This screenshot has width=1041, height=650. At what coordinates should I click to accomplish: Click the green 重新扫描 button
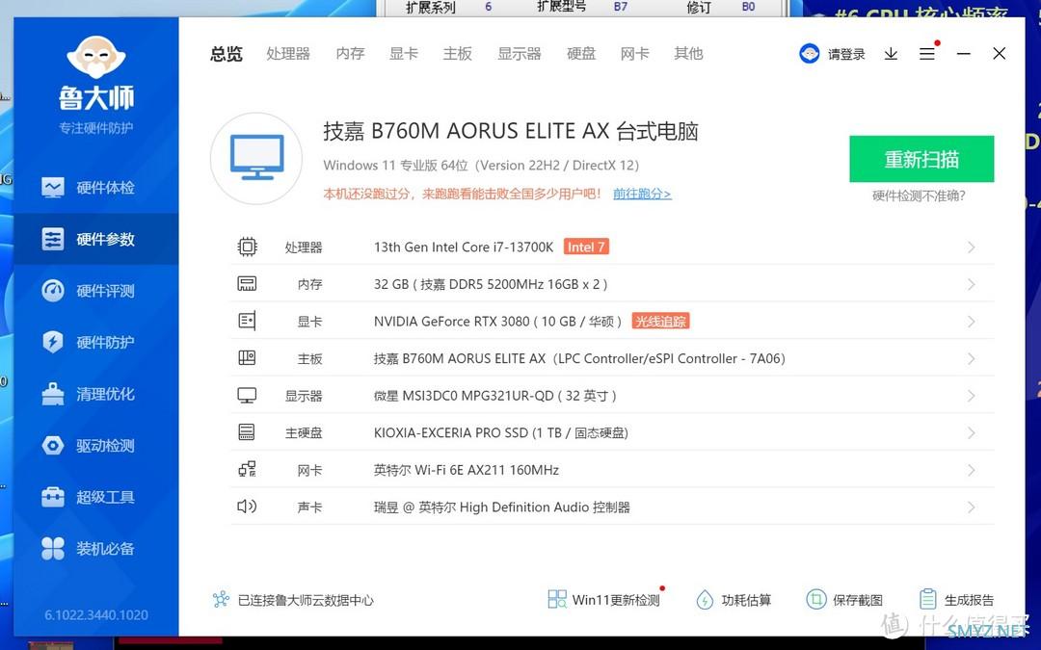pyautogui.click(x=921, y=159)
